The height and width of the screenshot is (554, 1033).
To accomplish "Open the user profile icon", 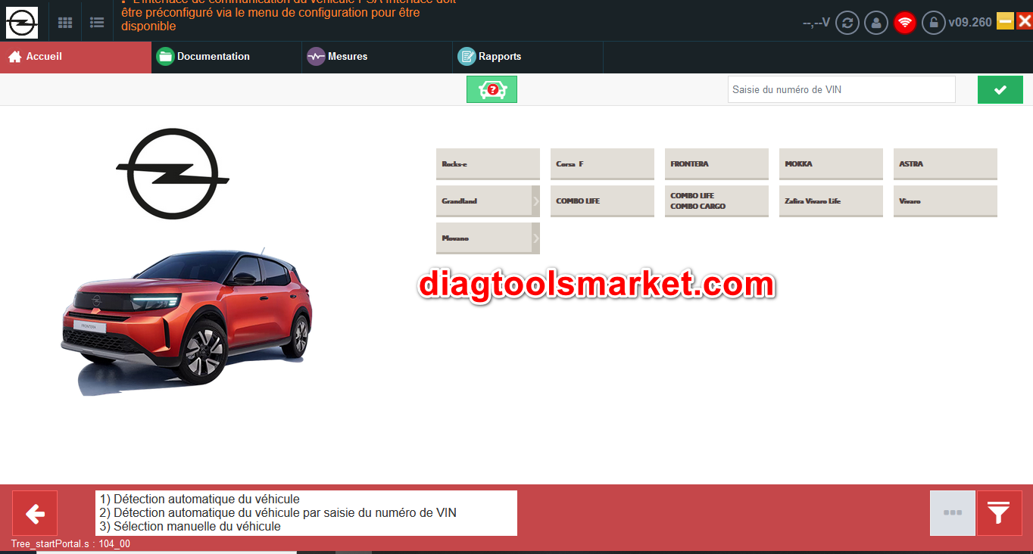I will pos(876,23).
